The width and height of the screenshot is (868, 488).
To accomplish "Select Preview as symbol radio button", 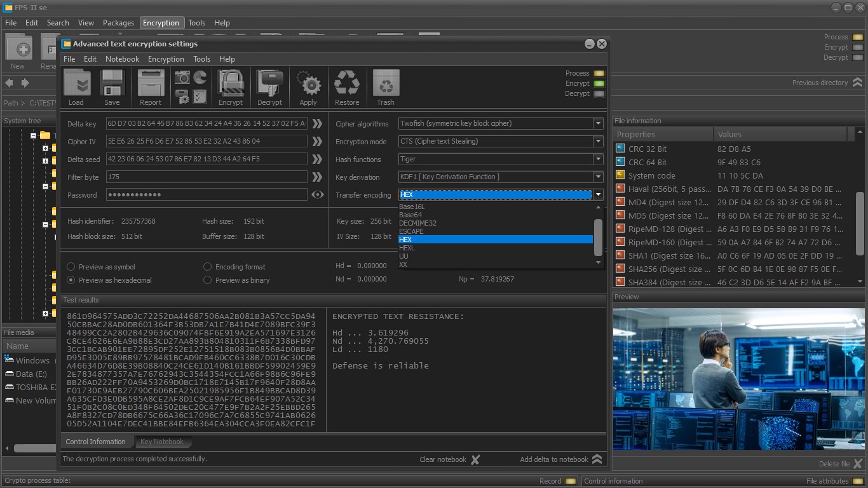I will (x=71, y=267).
